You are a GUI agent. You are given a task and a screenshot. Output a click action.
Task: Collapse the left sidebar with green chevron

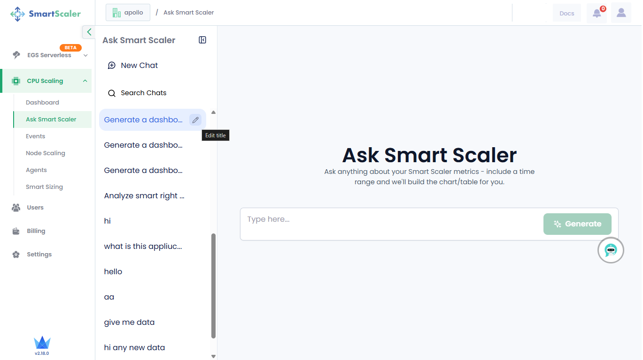point(89,32)
